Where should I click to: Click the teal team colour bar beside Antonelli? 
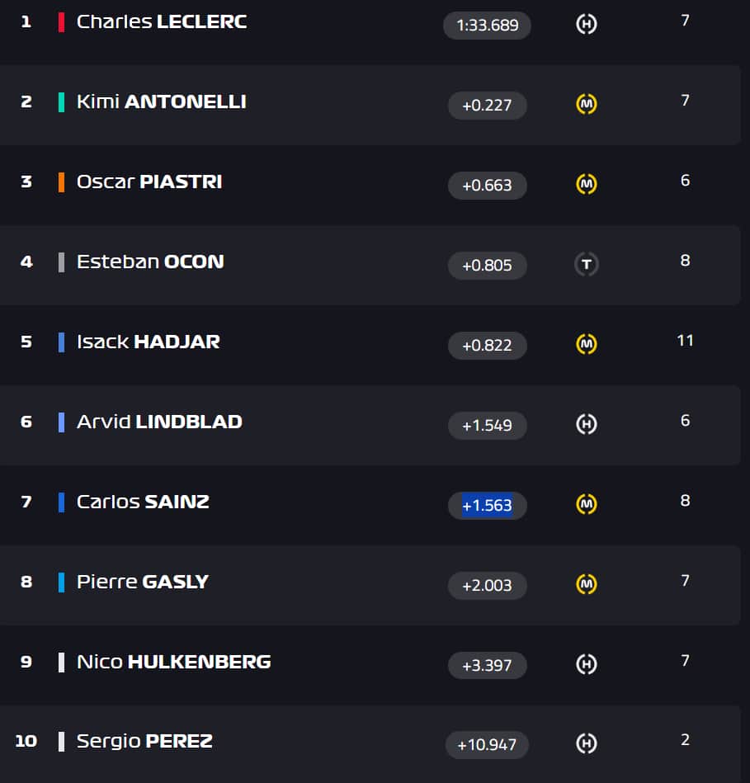click(x=61, y=102)
